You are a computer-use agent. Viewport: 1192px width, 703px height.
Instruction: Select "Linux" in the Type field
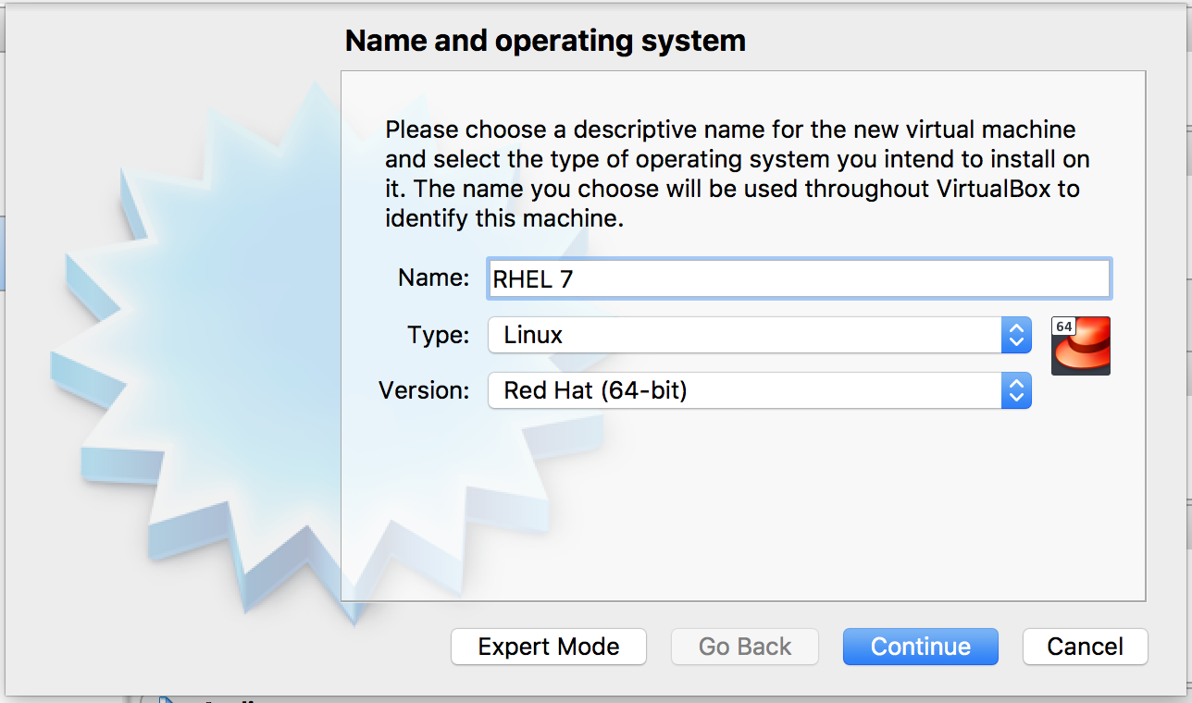648,335
